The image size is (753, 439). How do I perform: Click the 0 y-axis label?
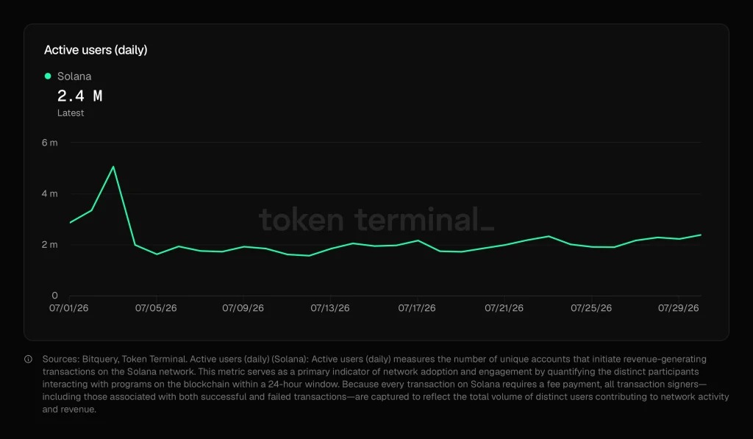[x=54, y=296]
